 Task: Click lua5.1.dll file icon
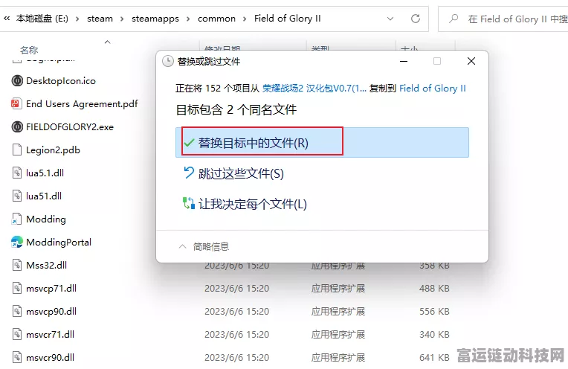(x=17, y=173)
